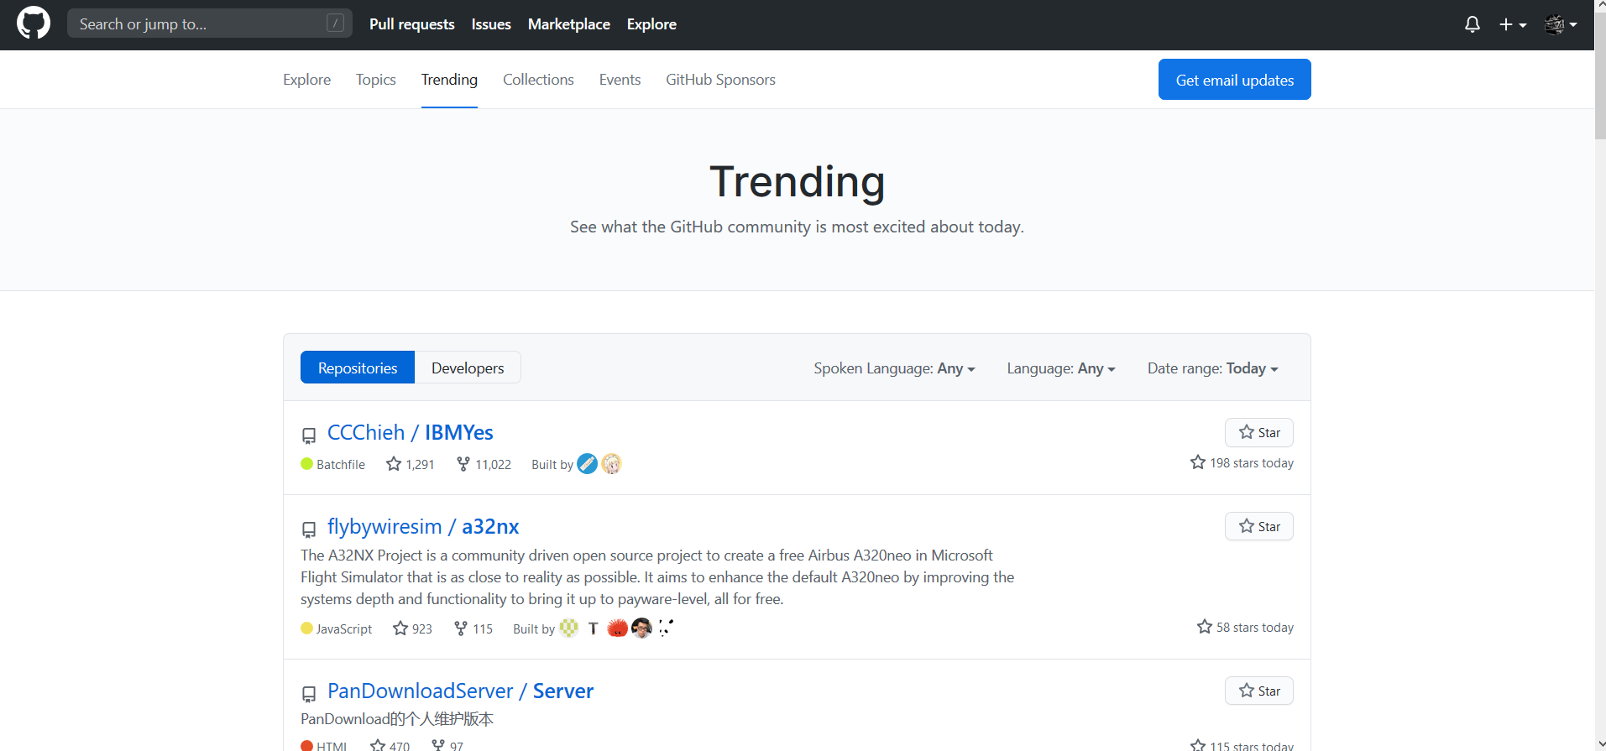
Task: Open the notifications bell
Action: [1473, 24]
